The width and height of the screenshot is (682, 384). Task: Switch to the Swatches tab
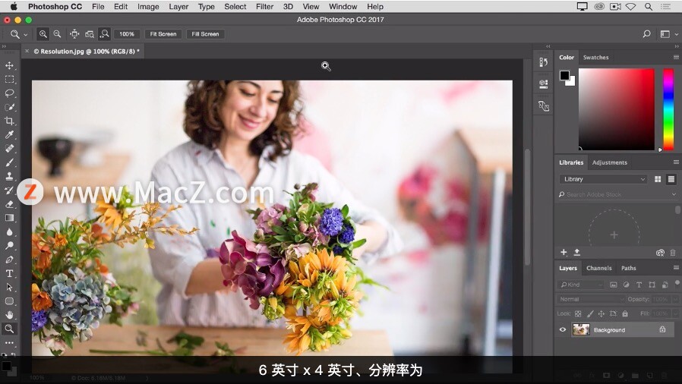pyautogui.click(x=596, y=58)
